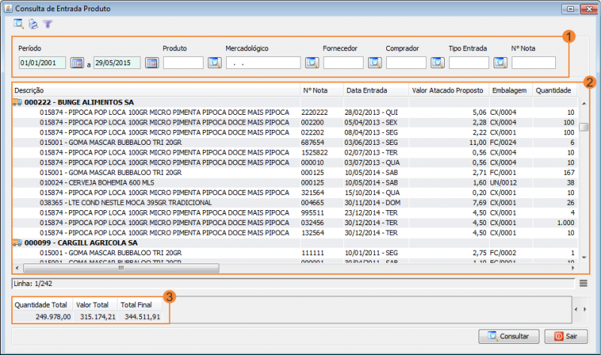Click horizontal scrollbar left arrow of grid
This screenshot has width=601, height=355.
pos(17,268)
